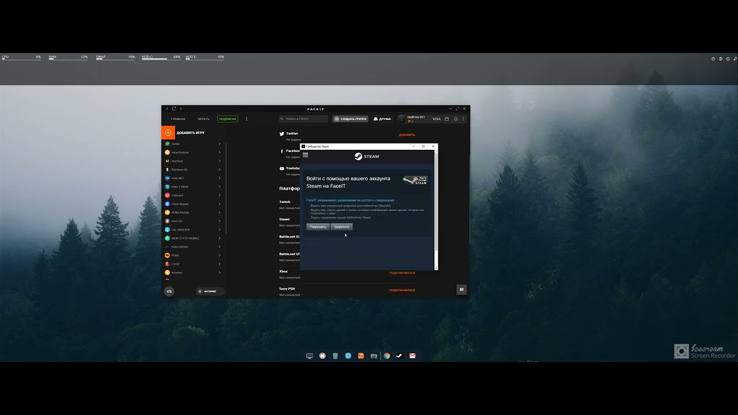Open the ПОДПИСКА subscription tab
Screen dimensions: 738x415
(x=228, y=119)
